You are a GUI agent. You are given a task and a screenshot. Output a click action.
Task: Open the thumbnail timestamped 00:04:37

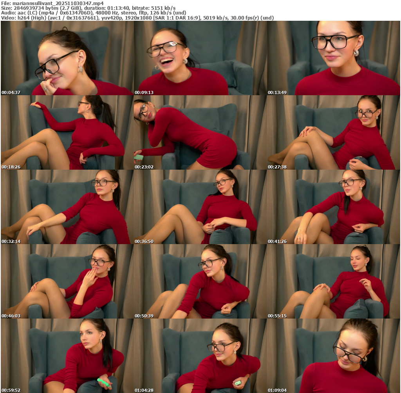(x=67, y=58)
